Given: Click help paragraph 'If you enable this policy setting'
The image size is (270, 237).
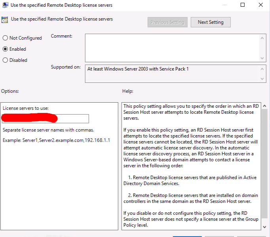Looking at the screenshot, I should coord(190,148).
